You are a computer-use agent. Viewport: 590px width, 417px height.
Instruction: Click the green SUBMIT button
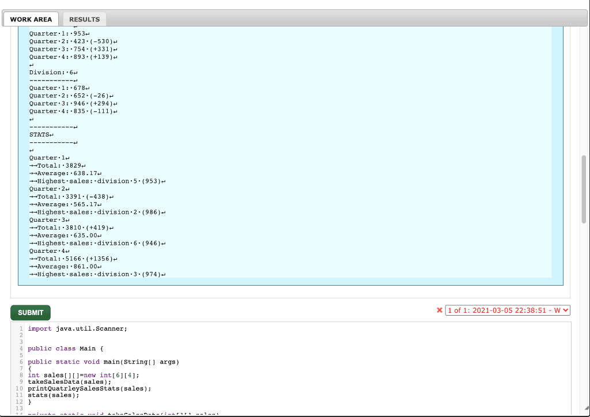31,313
